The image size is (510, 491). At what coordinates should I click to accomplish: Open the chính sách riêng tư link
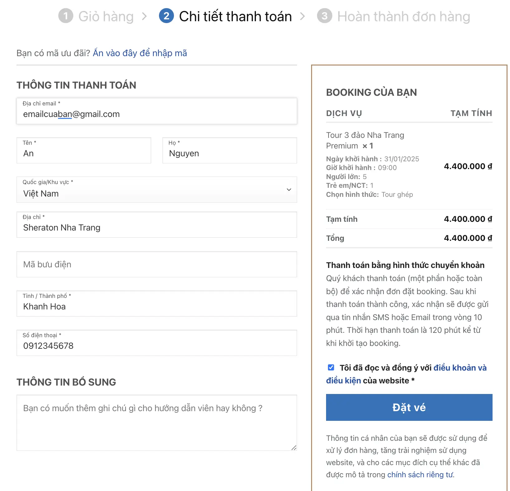pyautogui.click(x=421, y=474)
